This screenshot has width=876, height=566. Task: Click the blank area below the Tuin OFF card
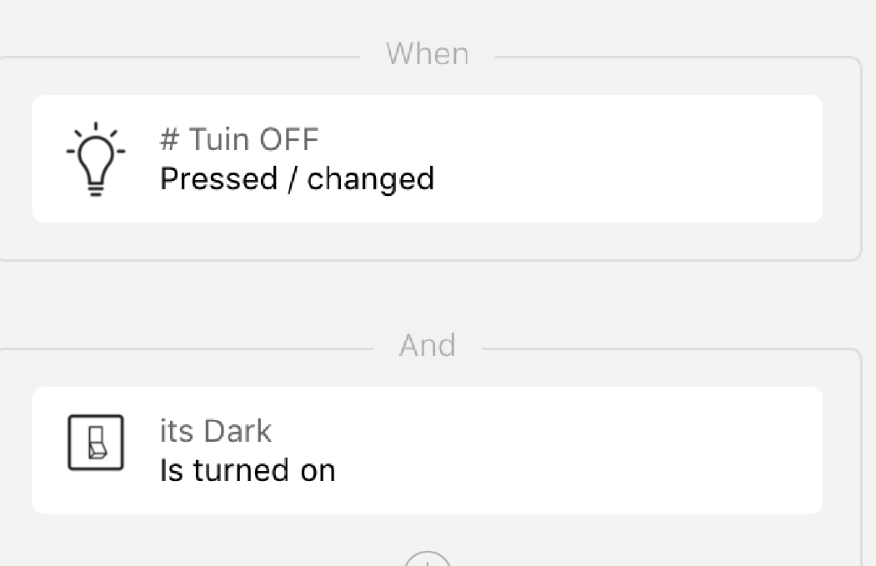click(428, 242)
